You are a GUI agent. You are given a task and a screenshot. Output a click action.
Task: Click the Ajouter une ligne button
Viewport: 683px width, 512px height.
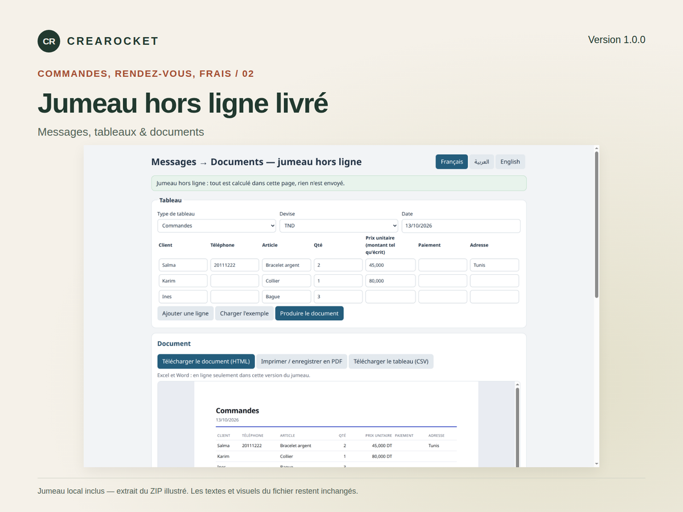click(186, 313)
